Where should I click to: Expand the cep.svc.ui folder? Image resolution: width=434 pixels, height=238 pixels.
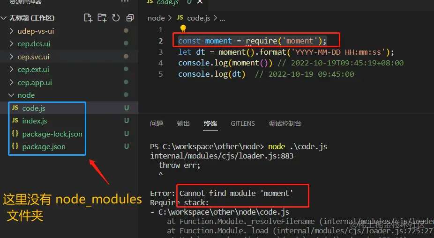(x=11, y=57)
